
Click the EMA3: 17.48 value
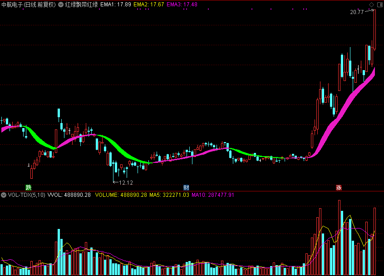[182, 5]
